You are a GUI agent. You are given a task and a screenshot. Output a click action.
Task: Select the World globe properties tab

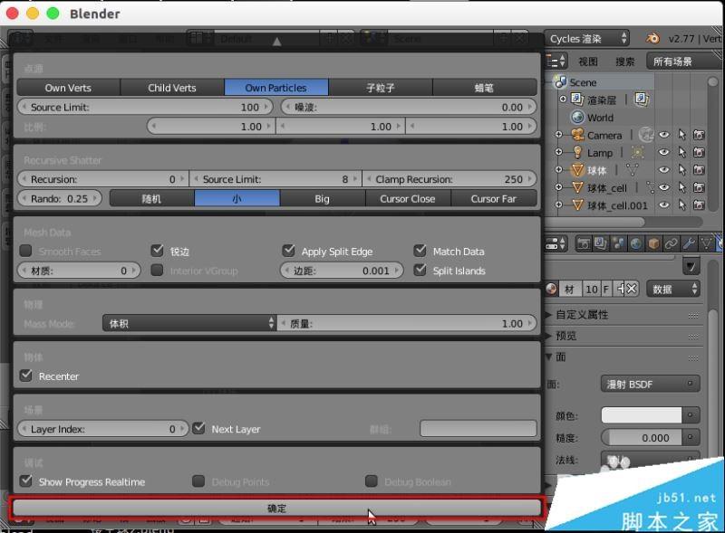click(634, 244)
